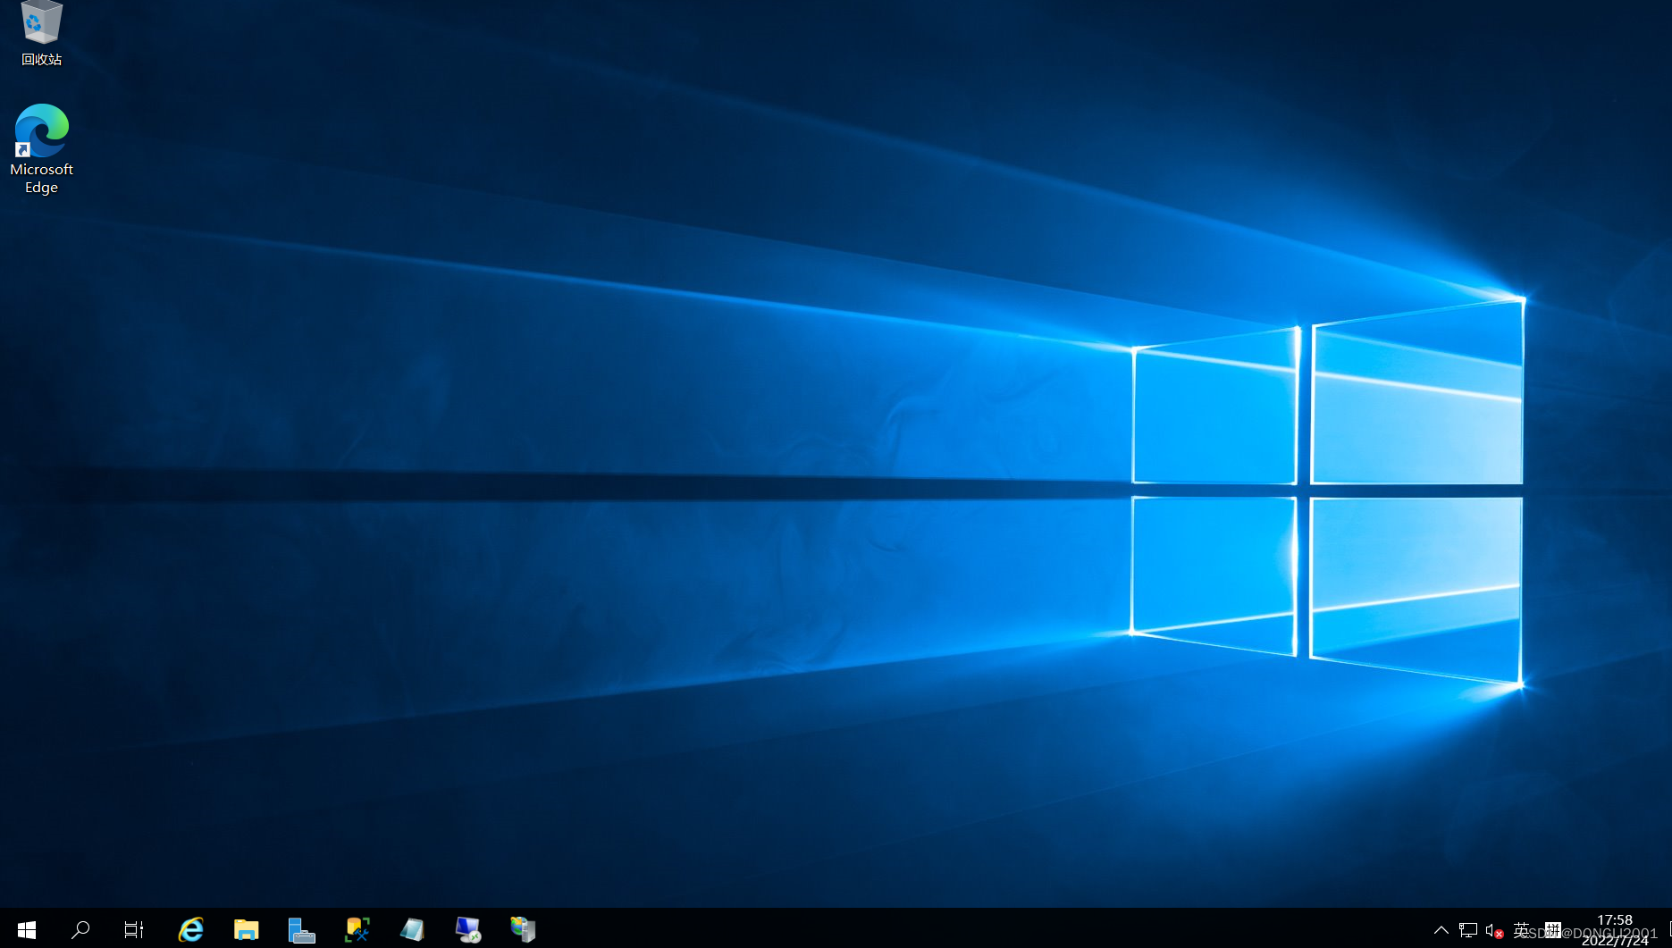
Task: Show hidden system tray icons
Action: (x=1441, y=930)
